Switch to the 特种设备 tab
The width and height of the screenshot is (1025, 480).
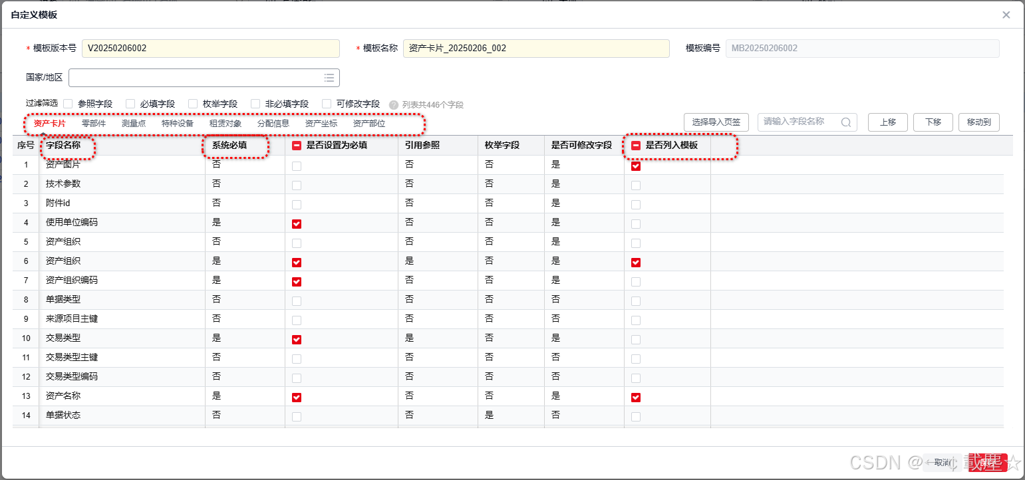pos(177,123)
